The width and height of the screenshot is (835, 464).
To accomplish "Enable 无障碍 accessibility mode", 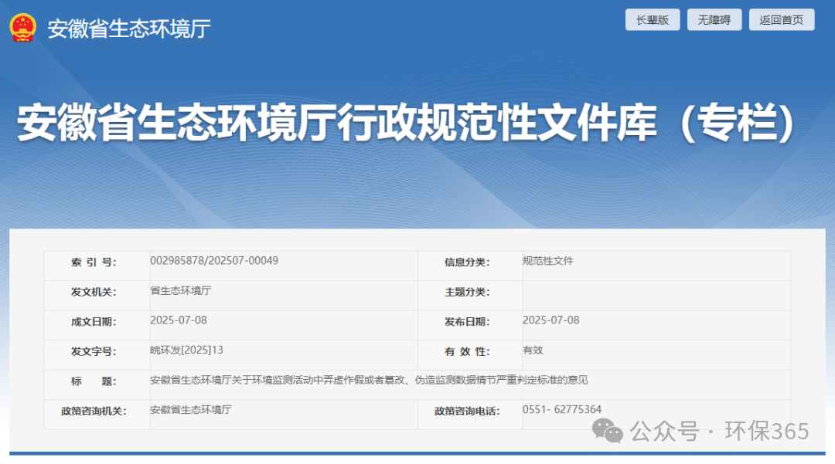I will point(714,20).
